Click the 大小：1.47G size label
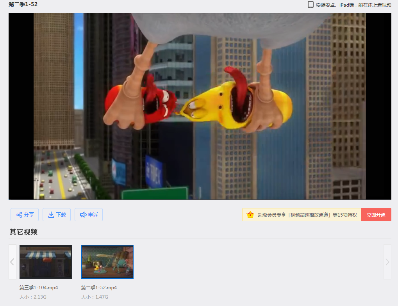Viewport: 398px width, 306px height. pos(94,297)
